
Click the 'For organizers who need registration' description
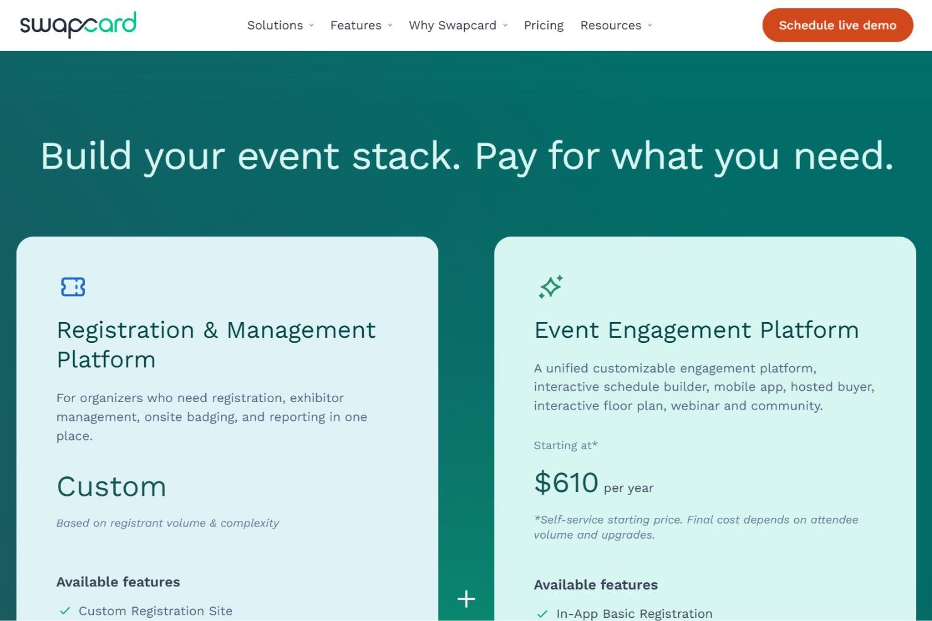212,417
